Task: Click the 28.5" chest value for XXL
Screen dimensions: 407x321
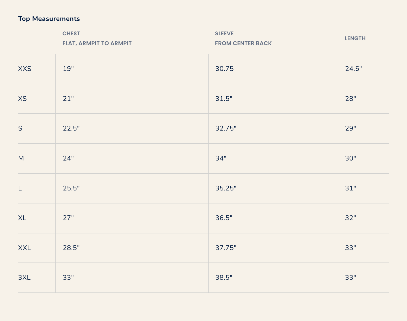Action: point(71,248)
